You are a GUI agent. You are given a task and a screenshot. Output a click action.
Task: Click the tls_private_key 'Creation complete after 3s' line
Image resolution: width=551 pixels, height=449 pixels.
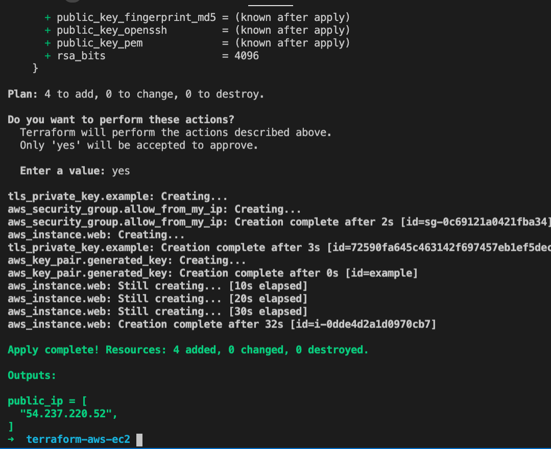tap(279, 248)
